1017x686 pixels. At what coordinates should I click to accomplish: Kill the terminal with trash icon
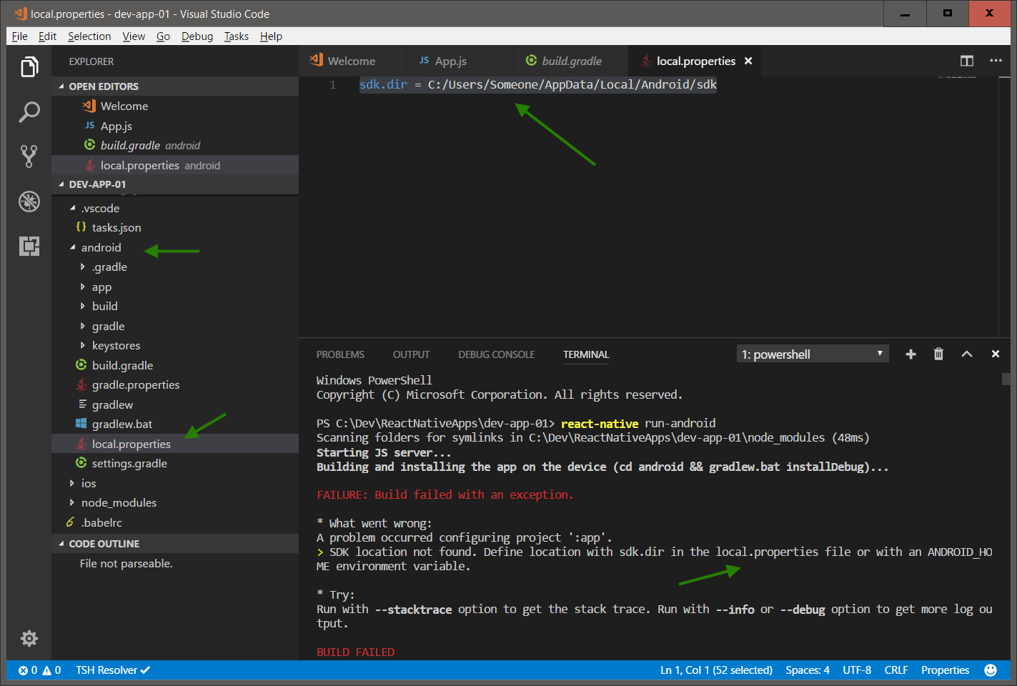[x=938, y=354]
